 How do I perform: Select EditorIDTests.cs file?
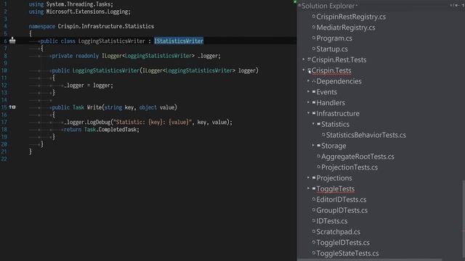341,199
